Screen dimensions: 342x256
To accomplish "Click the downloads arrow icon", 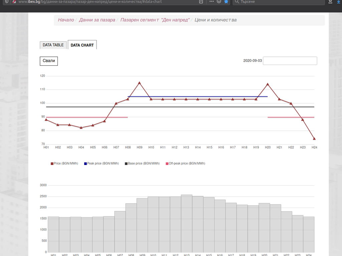I will click(339, 2).
